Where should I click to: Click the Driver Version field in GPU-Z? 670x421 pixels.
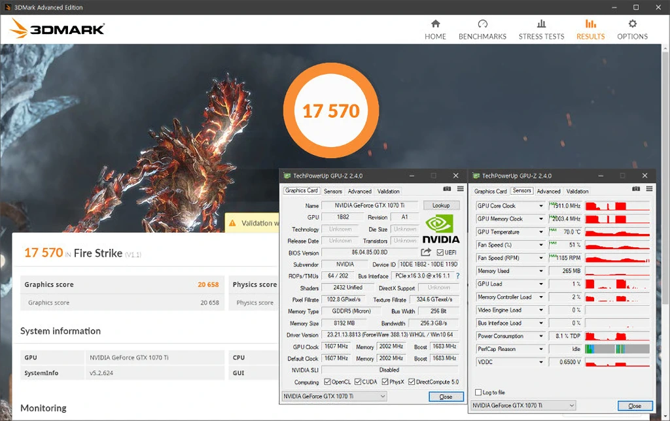tap(390, 335)
